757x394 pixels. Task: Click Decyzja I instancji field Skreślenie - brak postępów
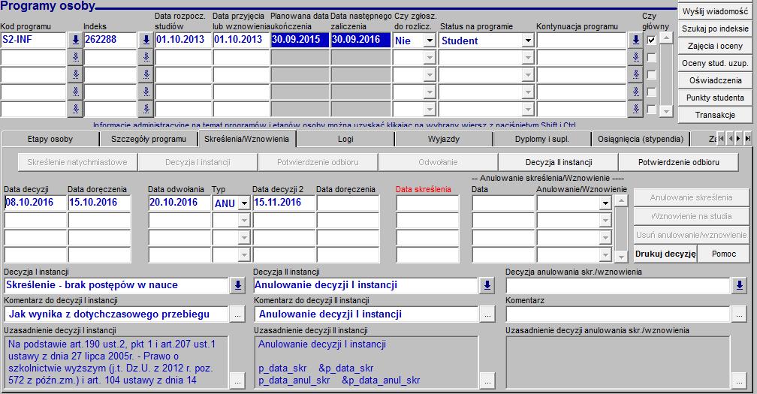[x=116, y=285]
